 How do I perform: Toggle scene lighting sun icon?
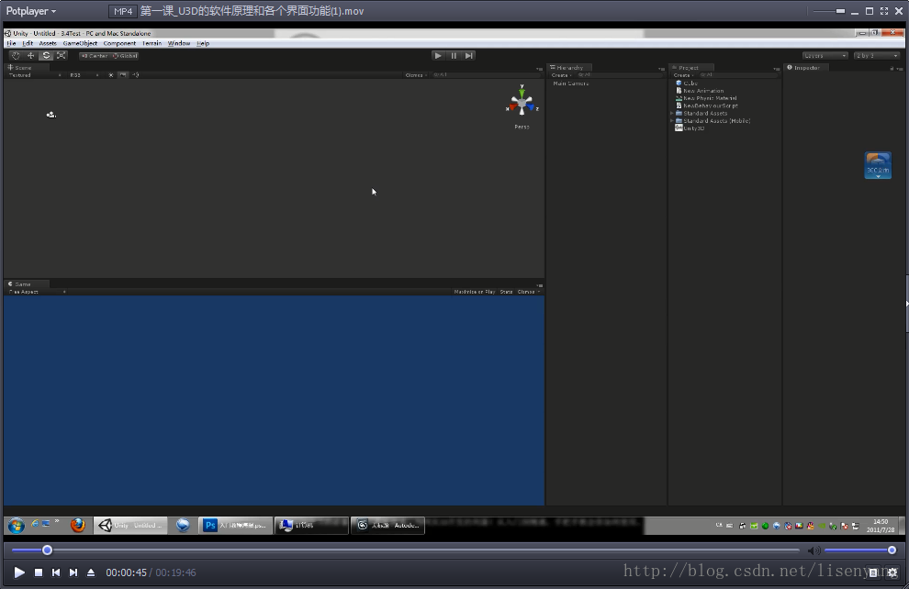(111, 74)
